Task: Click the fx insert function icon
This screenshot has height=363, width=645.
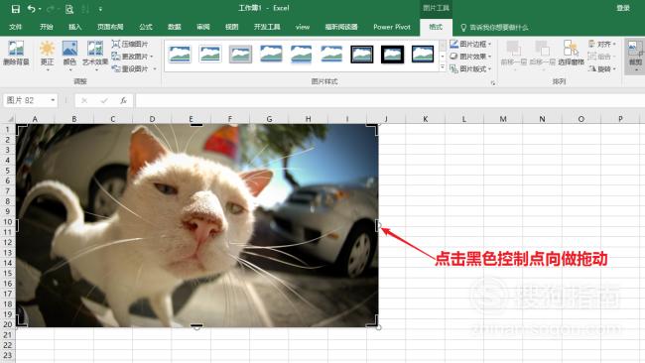Action: click(123, 100)
